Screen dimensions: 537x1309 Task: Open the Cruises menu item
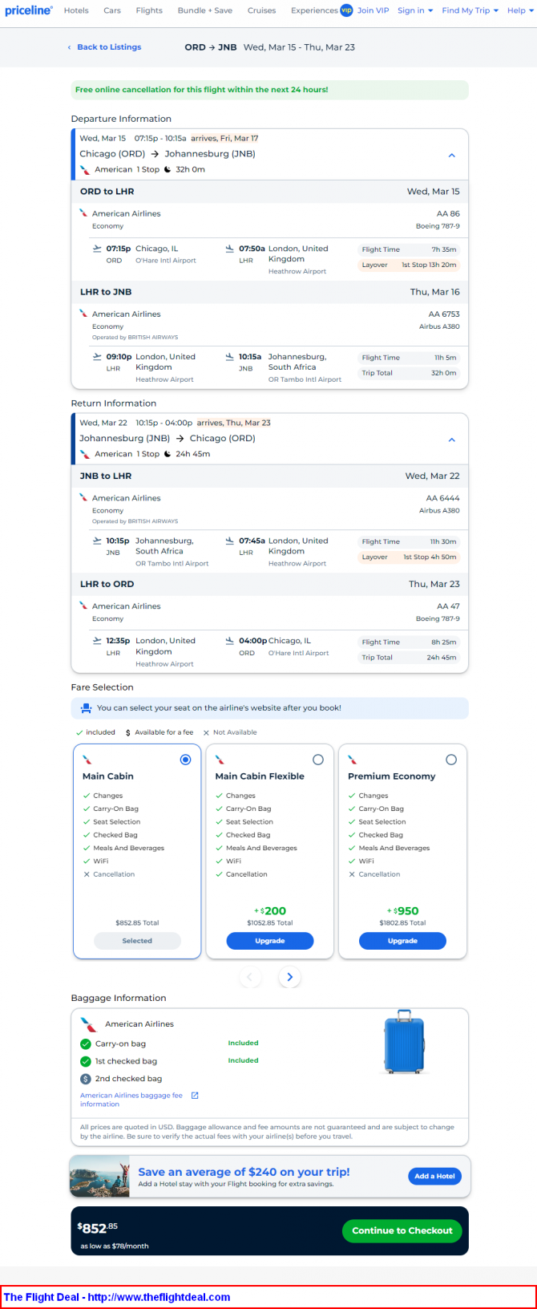261,10
